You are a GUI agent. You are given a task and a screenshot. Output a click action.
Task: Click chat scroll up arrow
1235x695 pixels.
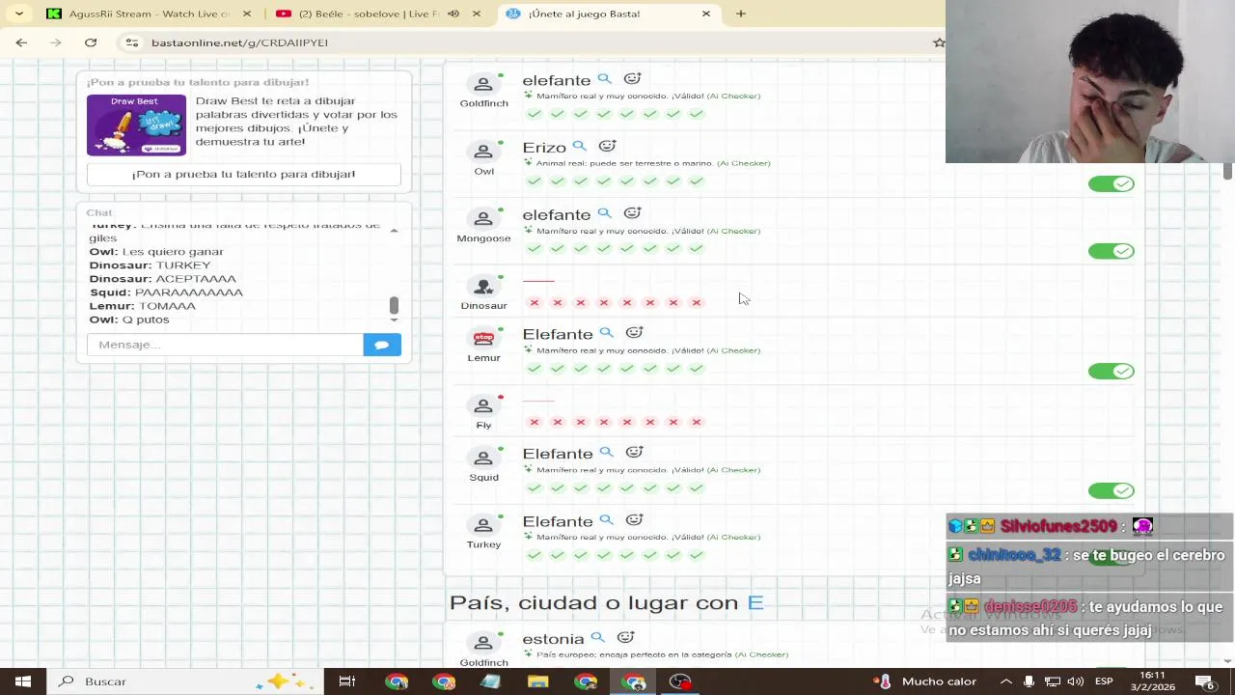[x=394, y=230]
